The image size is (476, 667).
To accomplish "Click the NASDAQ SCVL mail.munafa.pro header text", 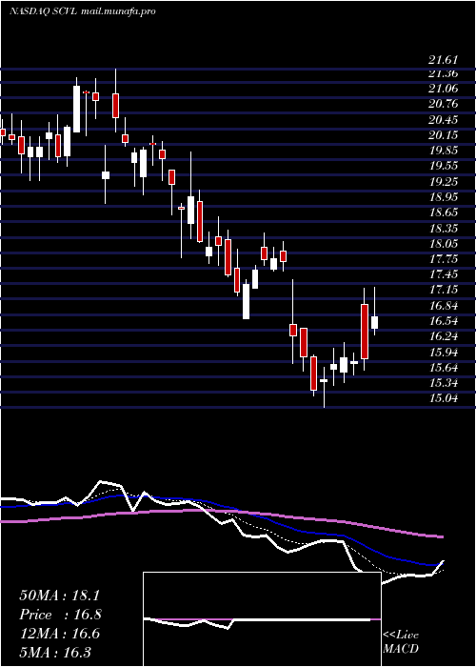I will (x=82, y=11).
